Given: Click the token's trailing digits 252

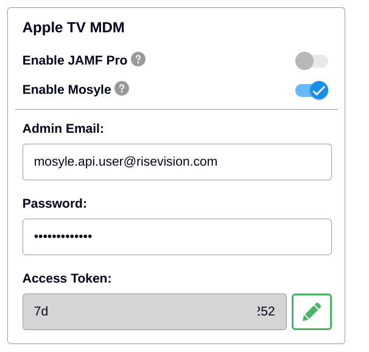Looking at the screenshot, I should pyautogui.click(x=266, y=311).
